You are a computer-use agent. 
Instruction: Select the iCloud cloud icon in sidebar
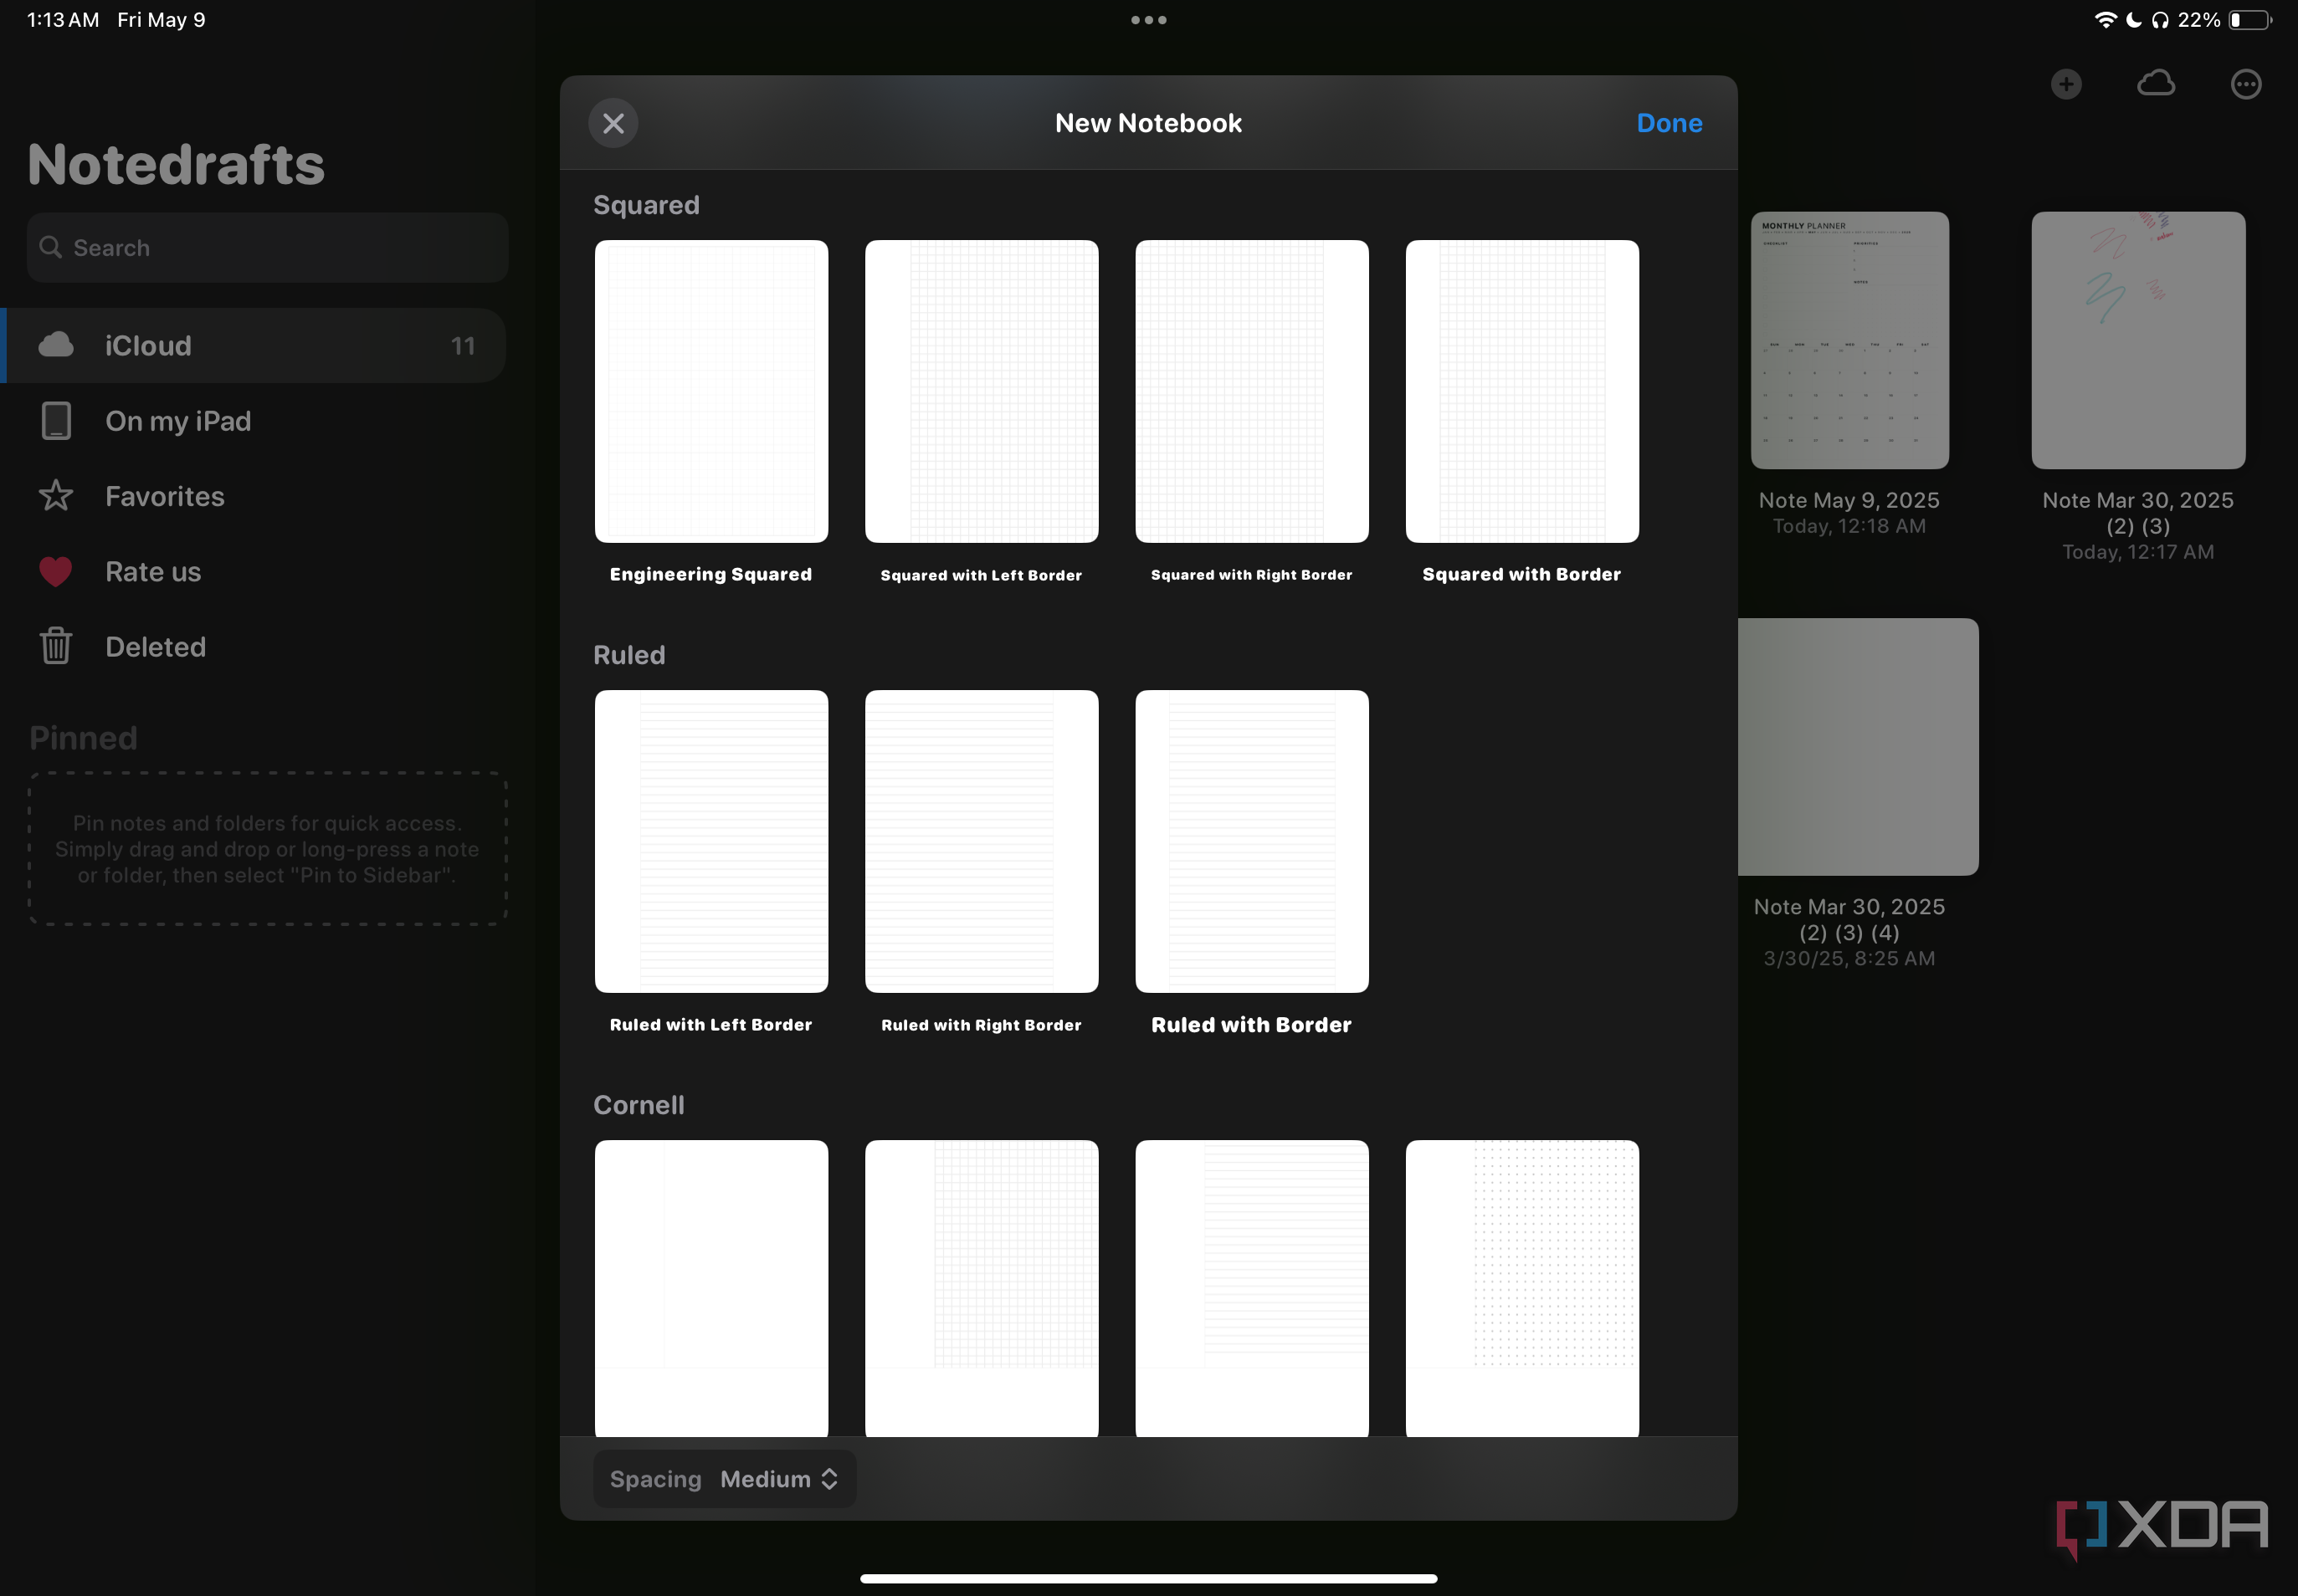(x=56, y=345)
